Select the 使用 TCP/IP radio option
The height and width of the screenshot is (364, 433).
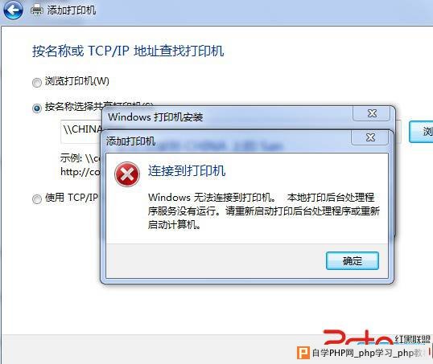[37, 198]
